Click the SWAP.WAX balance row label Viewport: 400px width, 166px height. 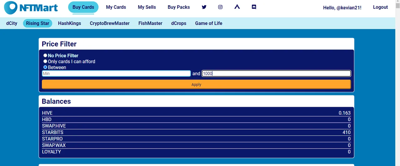point(54,145)
